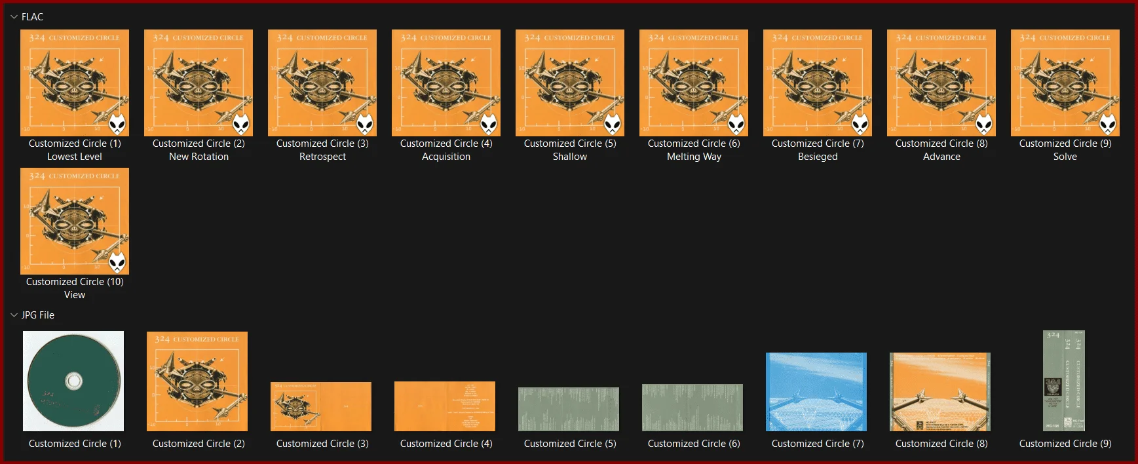Select the View FLAC track icon
The width and height of the screenshot is (1138, 464).
pyautogui.click(x=75, y=221)
